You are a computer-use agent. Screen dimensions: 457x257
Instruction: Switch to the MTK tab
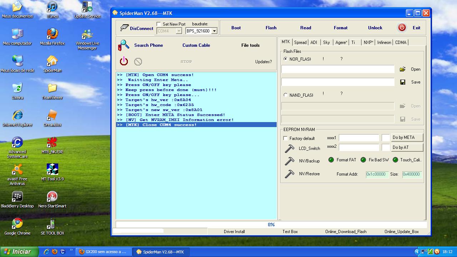[x=286, y=42]
